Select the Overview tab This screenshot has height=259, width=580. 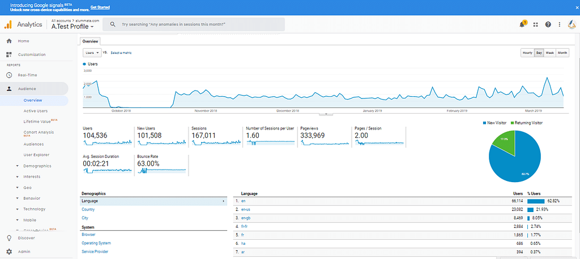click(x=89, y=41)
